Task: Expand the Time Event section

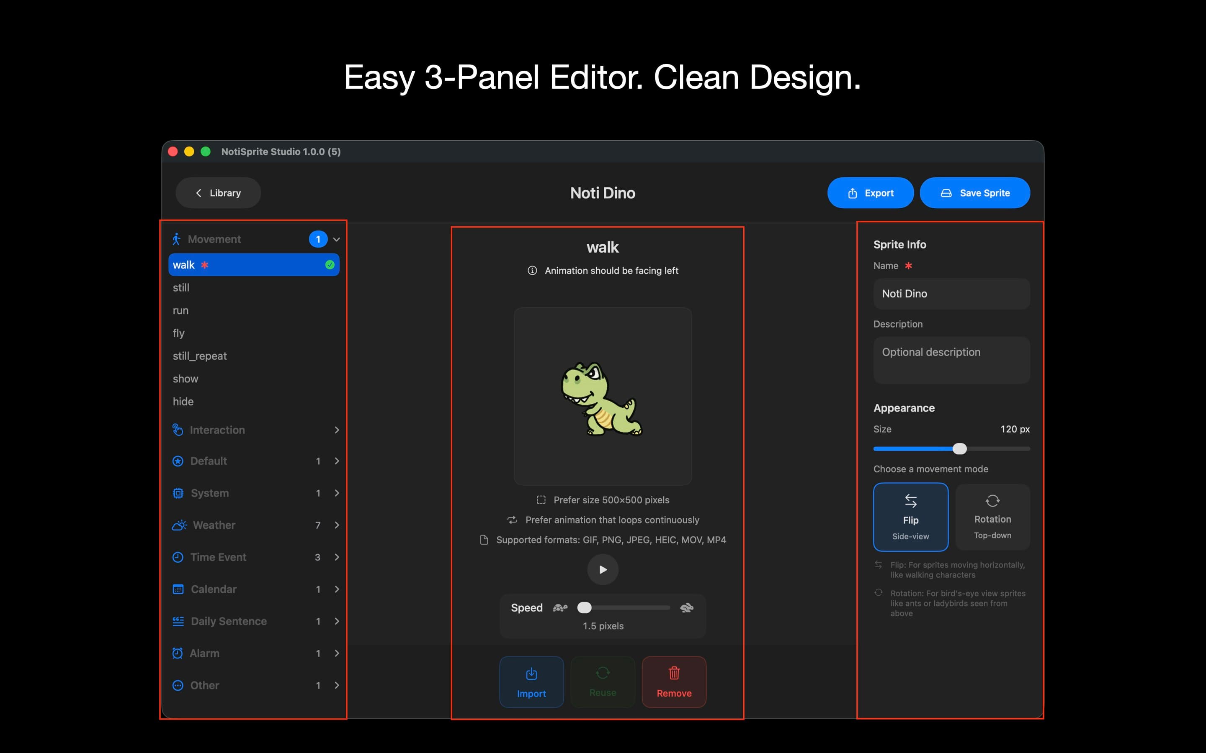Action: pos(337,557)
